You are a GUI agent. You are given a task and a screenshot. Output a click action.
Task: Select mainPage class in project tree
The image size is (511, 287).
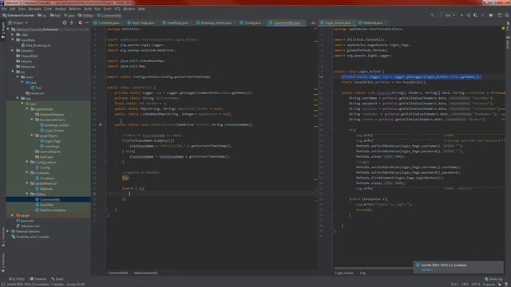pyautogui.click(x=50, y=147)
